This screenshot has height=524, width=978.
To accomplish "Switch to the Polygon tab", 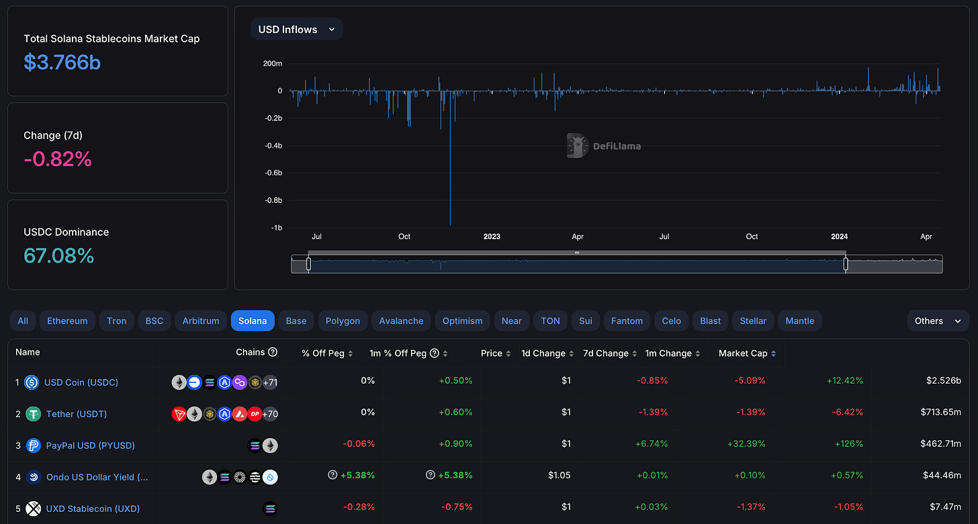I will [x=343, y=321].
